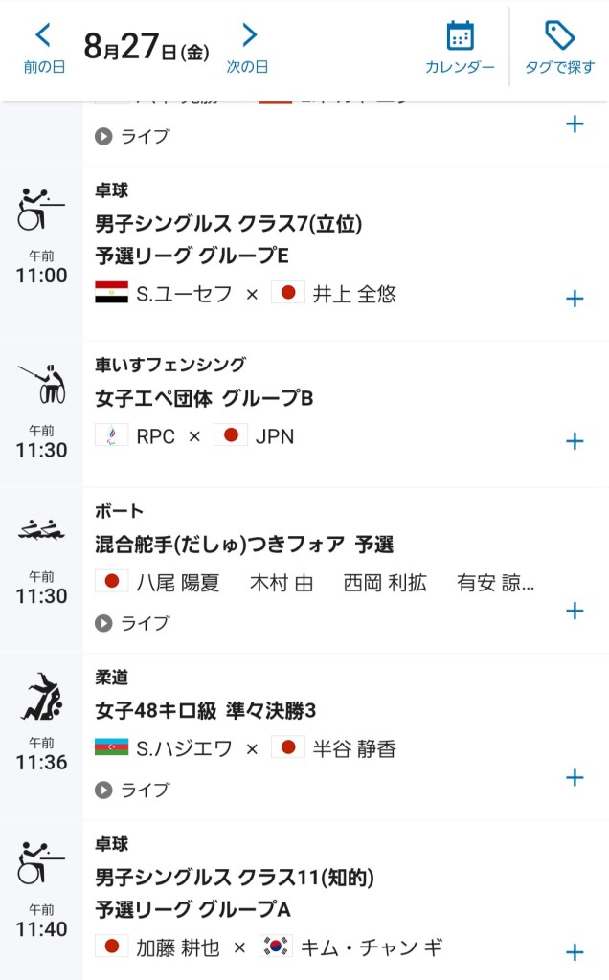Play the ライブ stream for rowing
Viewport: 609px width, 980px height.
click(x=132, y=623)
